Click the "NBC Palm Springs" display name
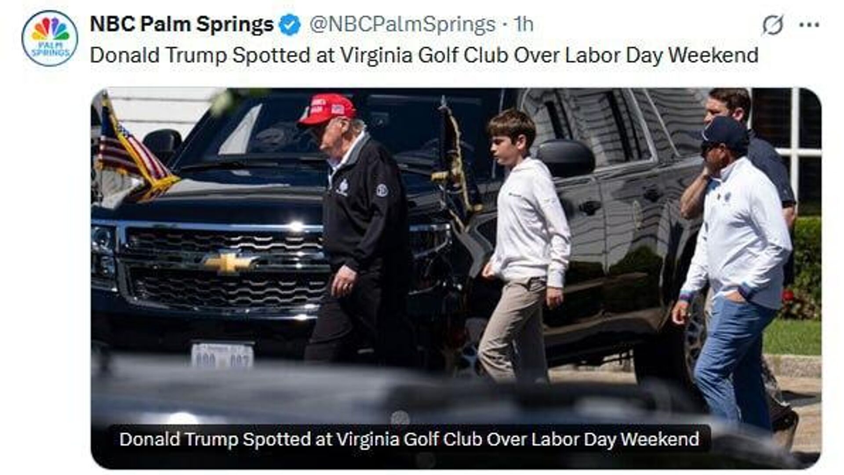Viewport: 844px width, 475px height. click(x=182, y=24)
